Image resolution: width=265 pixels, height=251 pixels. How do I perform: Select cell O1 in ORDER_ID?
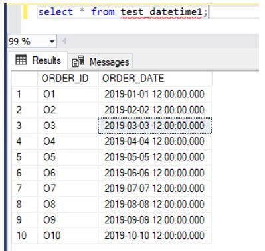click(x=68, y=94)
